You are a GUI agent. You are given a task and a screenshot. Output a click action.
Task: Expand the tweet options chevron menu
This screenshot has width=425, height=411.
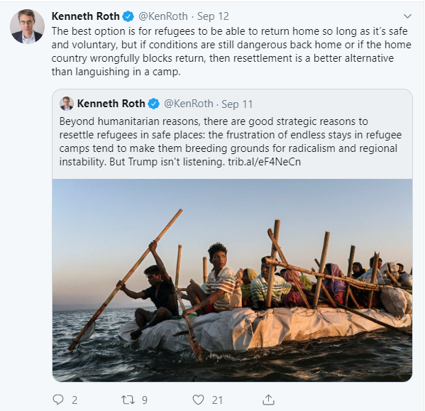[x=407, y=16]
